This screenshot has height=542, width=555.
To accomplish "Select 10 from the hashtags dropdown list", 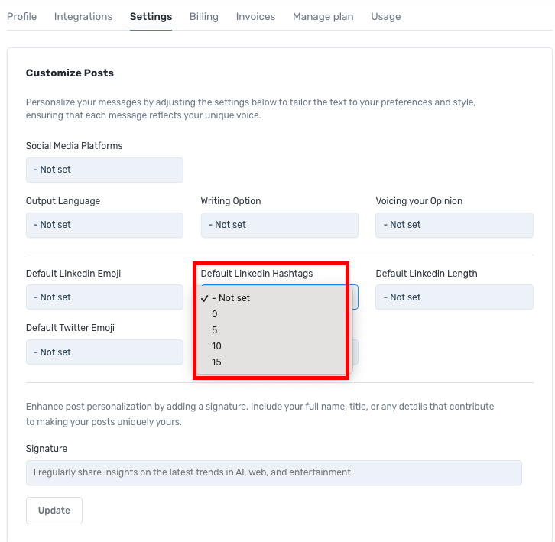I will (216, 346).
